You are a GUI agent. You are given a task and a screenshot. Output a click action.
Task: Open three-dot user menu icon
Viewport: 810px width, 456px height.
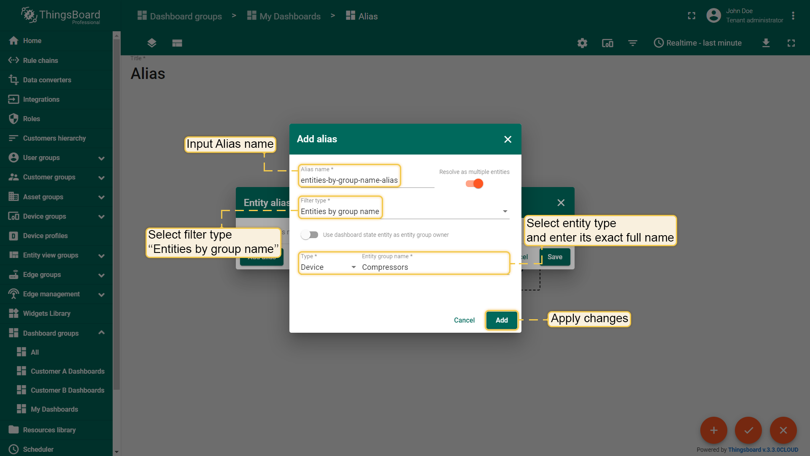point(793,16)
